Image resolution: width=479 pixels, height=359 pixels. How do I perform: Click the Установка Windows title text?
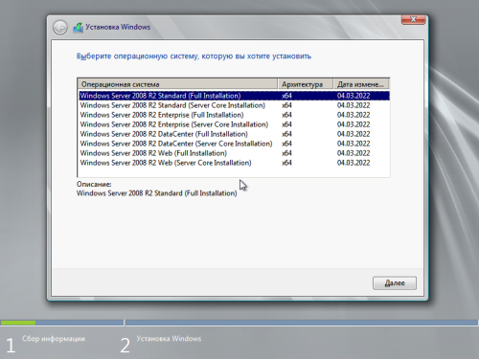[118, 27]
